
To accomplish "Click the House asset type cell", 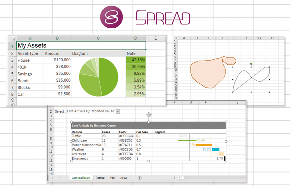I will (30, 60).
